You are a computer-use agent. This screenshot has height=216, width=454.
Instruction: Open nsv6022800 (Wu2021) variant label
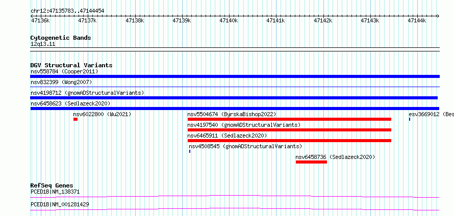coord(102,114)
